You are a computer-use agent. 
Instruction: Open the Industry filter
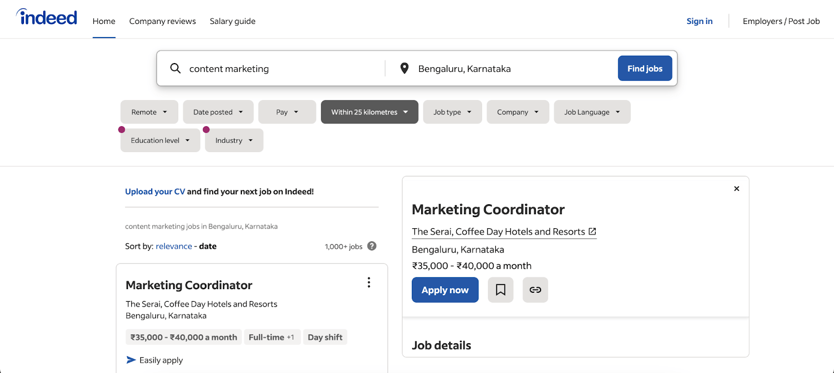(x=234, y=140)
